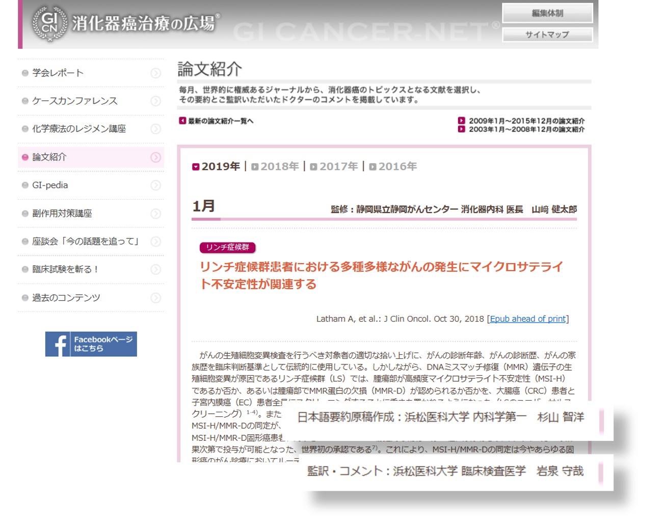664x529 pixels.
Task: Switch to the 2019年 tab
Action: pyautogui.click(x=218, y=166)
